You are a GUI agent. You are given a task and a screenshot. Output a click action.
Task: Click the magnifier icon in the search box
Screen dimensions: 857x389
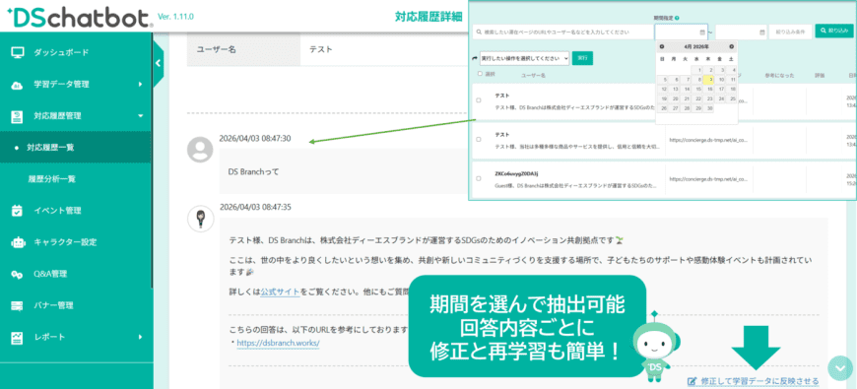(x=478, y=32)
